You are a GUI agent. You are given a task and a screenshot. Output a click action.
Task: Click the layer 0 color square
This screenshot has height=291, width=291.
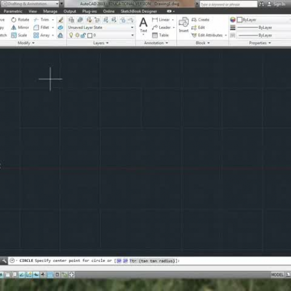coord(90,36)
